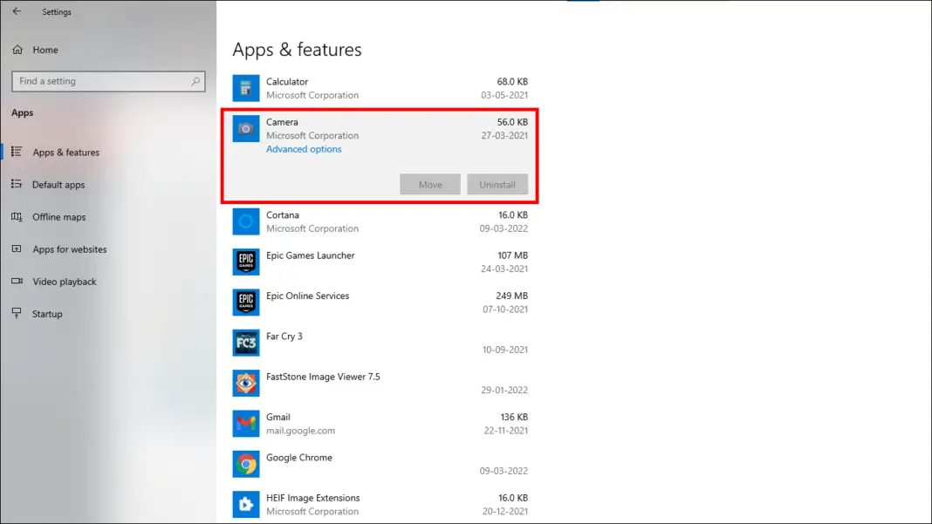Click the Find a setting search box

pos(100,81)
